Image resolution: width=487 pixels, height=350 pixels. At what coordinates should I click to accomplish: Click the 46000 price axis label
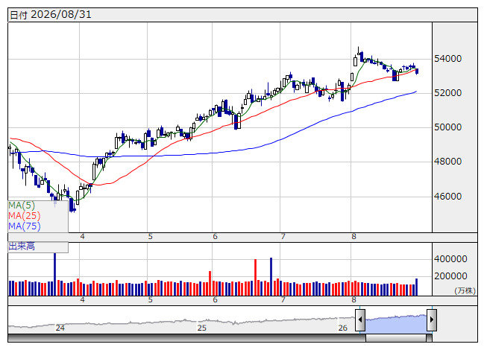pyautogui.click(x=448, y=197)
